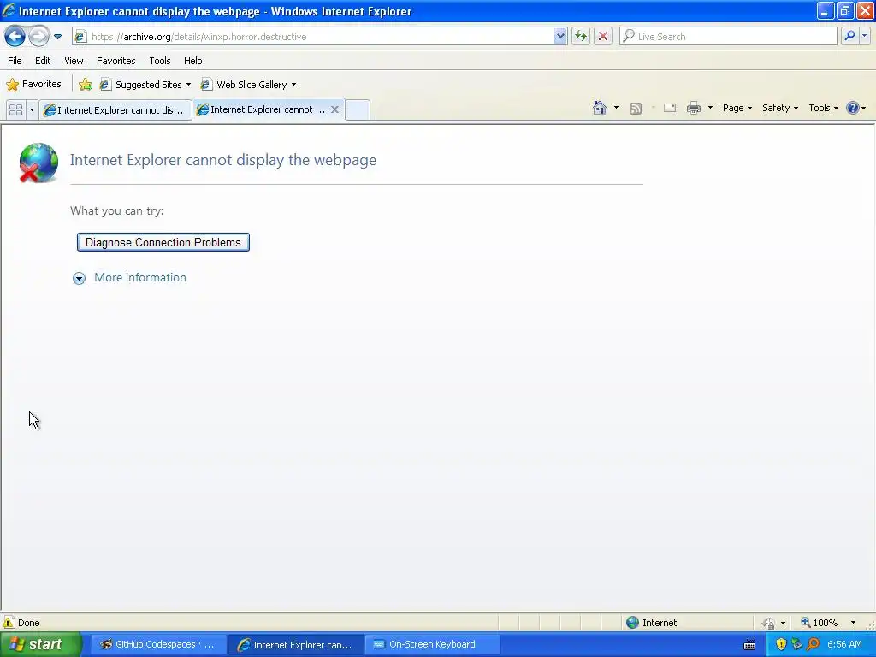Click the Home icon
Viewport: 876px width, 657px height.
(600, 108)
